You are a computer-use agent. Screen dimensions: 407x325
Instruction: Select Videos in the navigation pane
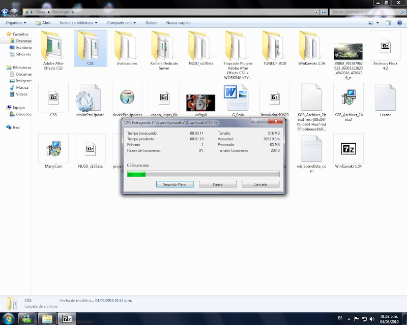18,94
